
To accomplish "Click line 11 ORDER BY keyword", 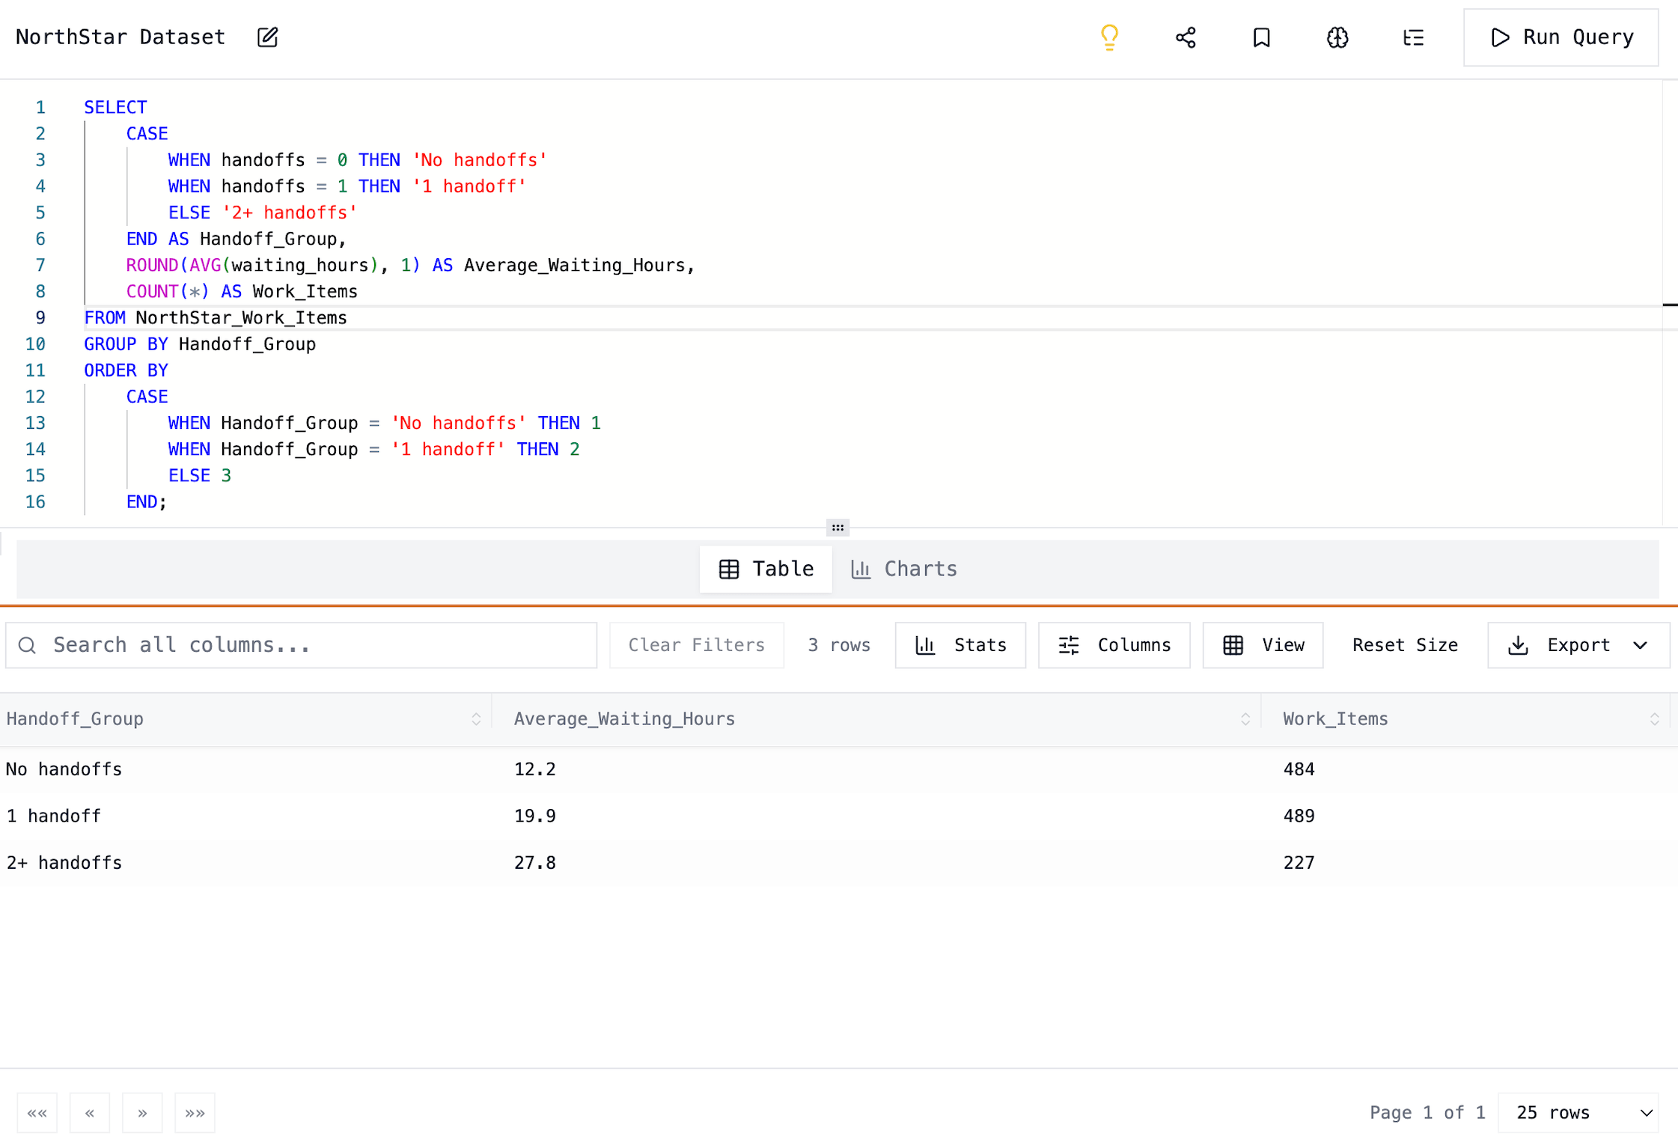I will [x=126, y=370].
